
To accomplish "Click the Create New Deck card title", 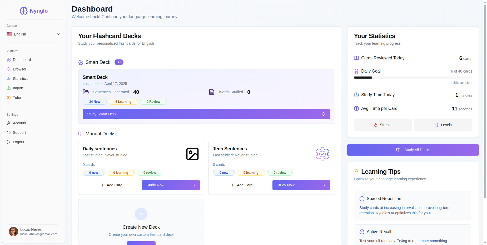I will pyautogui.click(x=141, y=227).
